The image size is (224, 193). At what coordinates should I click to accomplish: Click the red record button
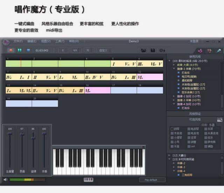(11, 50)
